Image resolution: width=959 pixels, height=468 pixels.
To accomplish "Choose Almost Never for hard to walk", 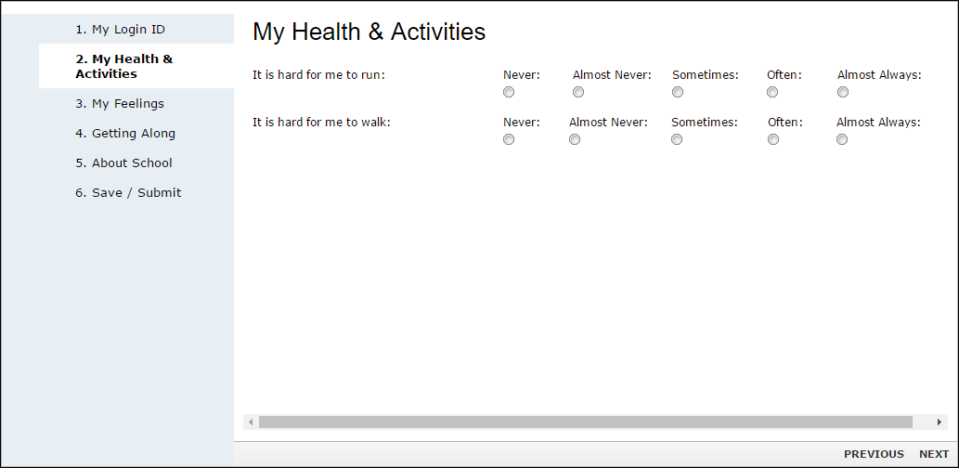I will tap(575, 139).
